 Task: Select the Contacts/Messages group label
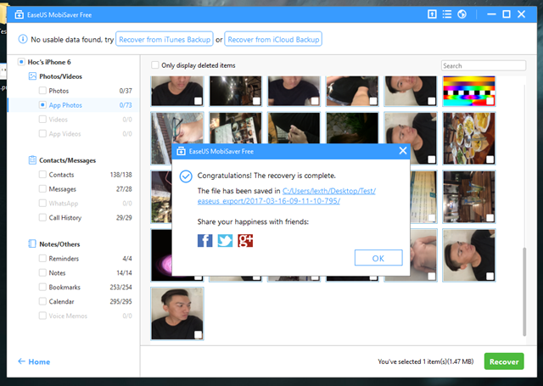[x=68, y=160]
